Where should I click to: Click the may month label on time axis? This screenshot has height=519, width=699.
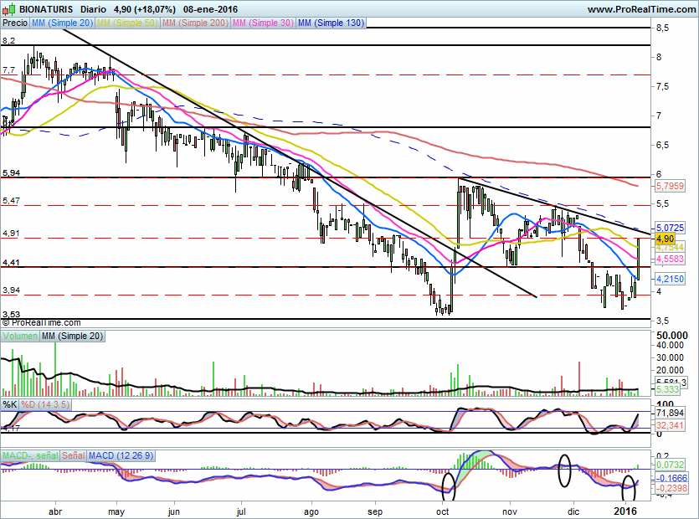click(116, 511)
